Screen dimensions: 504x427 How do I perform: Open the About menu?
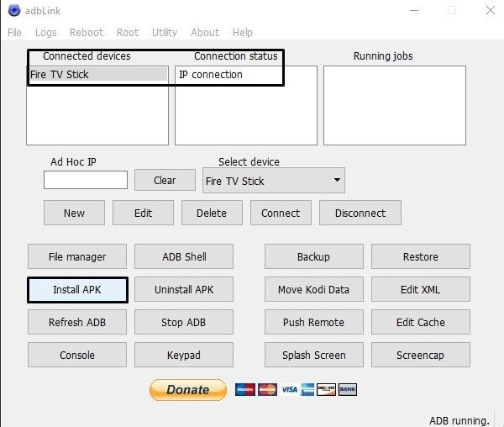205,33
